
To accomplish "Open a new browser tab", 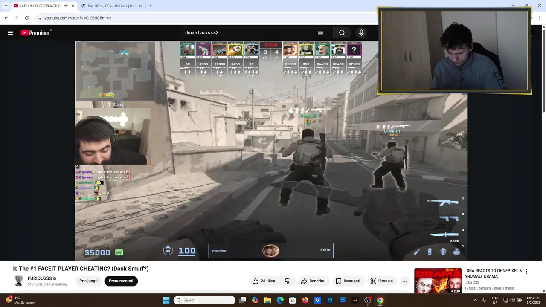I will (151, 6).
